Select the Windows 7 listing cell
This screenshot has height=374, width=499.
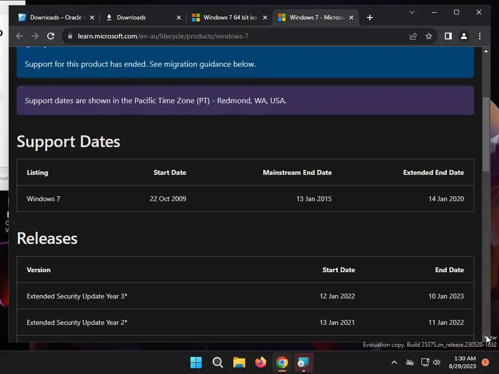(x=43, y=199)
